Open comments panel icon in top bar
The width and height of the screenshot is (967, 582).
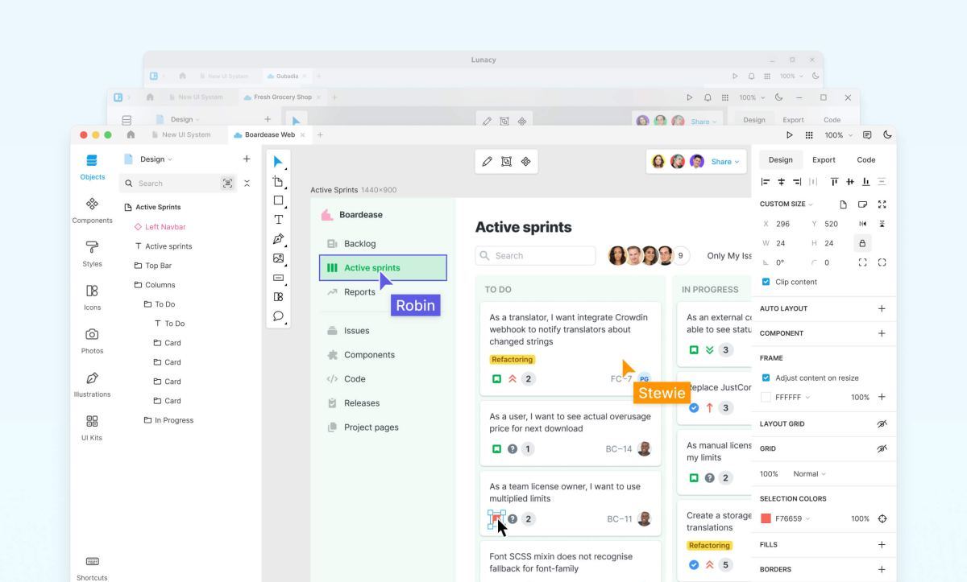[867, 135]
